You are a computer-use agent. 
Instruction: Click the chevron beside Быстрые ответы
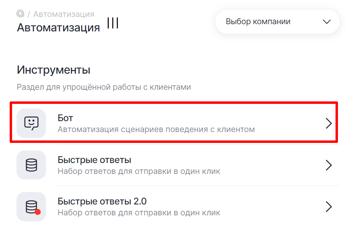pyautogui.click(x=329, y=165)
